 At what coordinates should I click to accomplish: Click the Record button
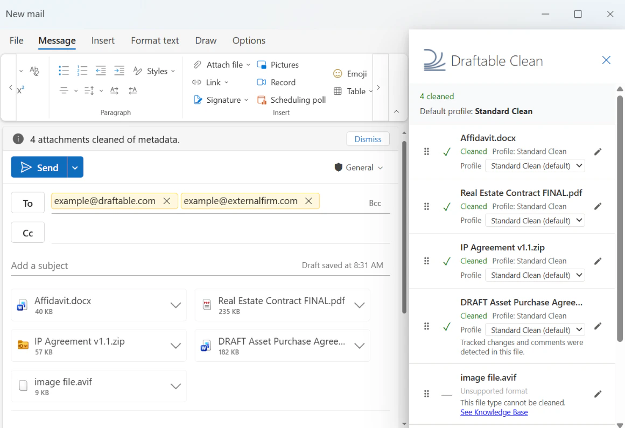(x=276, y=82)
